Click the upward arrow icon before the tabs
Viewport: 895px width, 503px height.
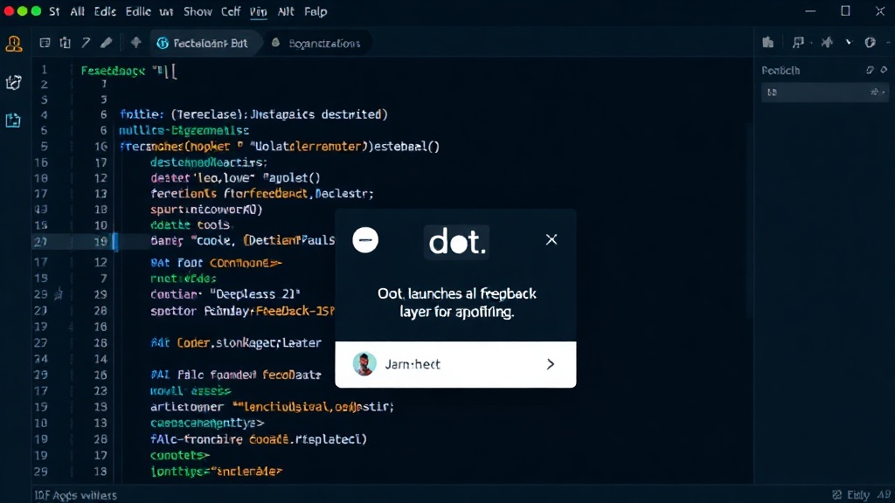tap(135, 42)
